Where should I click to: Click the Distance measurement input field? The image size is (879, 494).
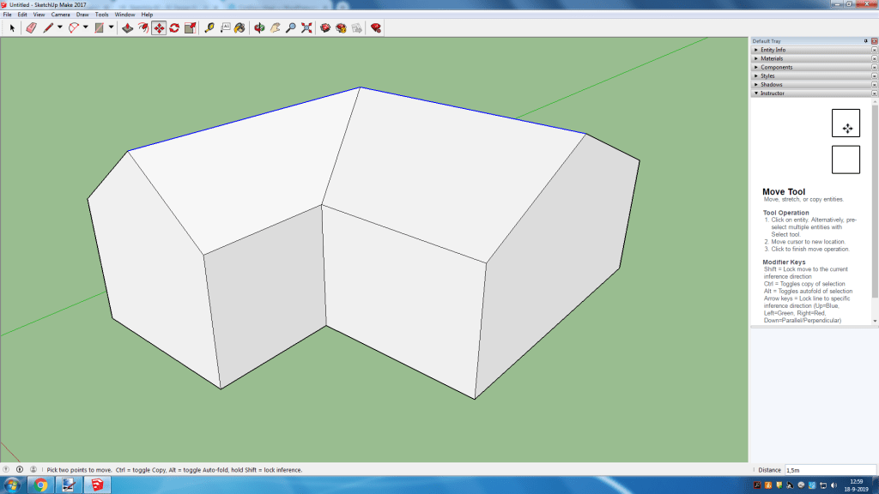point(828,470)
